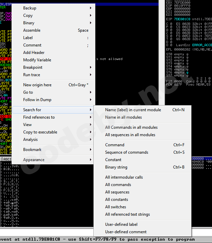Choose Sequence of commands search
212x243 pixels.
point(126,152)
